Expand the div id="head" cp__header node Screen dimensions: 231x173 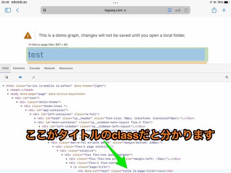[x=35, y=118]
